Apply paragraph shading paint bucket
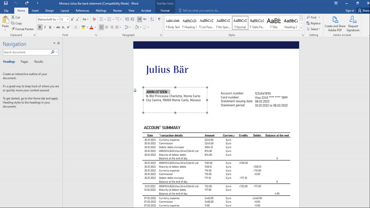 (136, 28)
